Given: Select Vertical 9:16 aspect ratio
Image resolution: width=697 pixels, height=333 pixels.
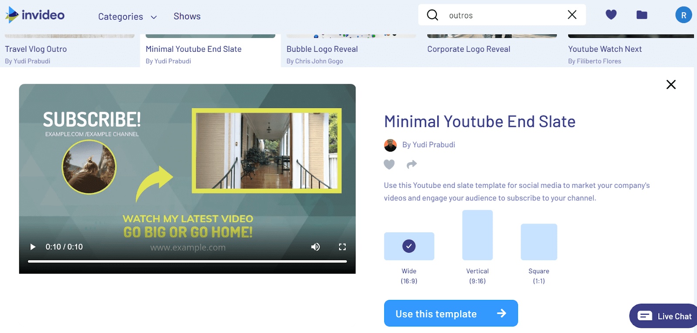Looking at the screenshot, I should [x=477, y=235].
